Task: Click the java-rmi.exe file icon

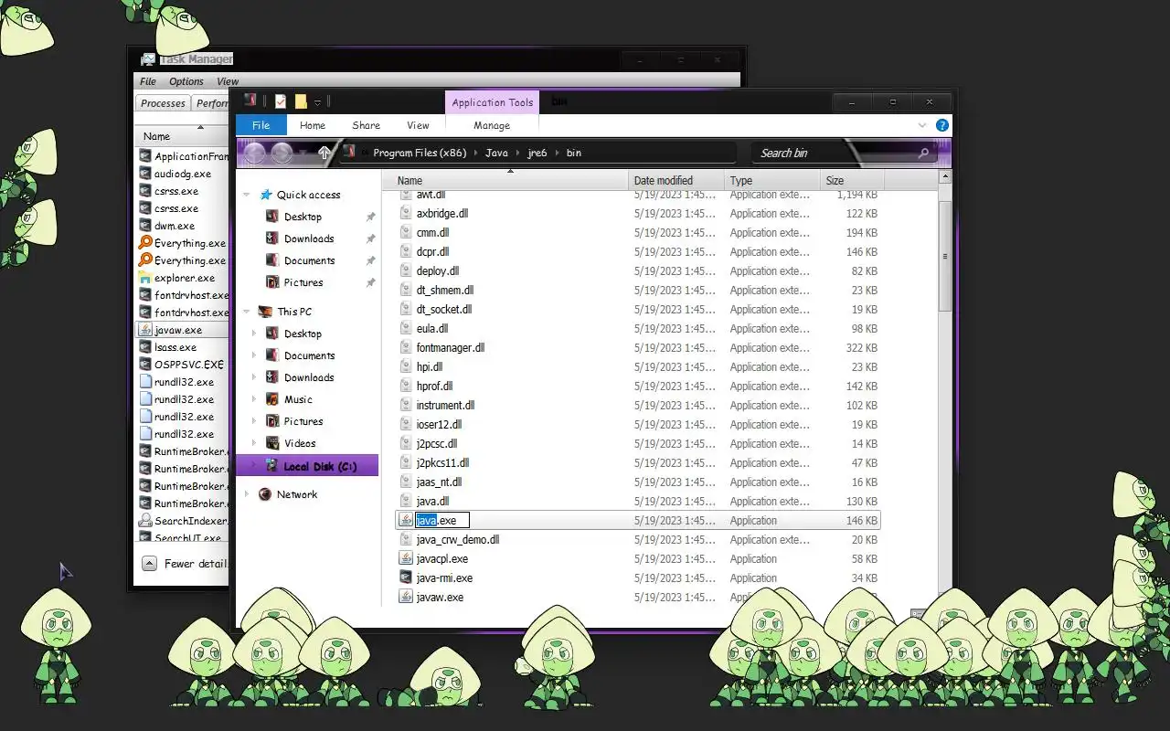Action: (406, 577)
